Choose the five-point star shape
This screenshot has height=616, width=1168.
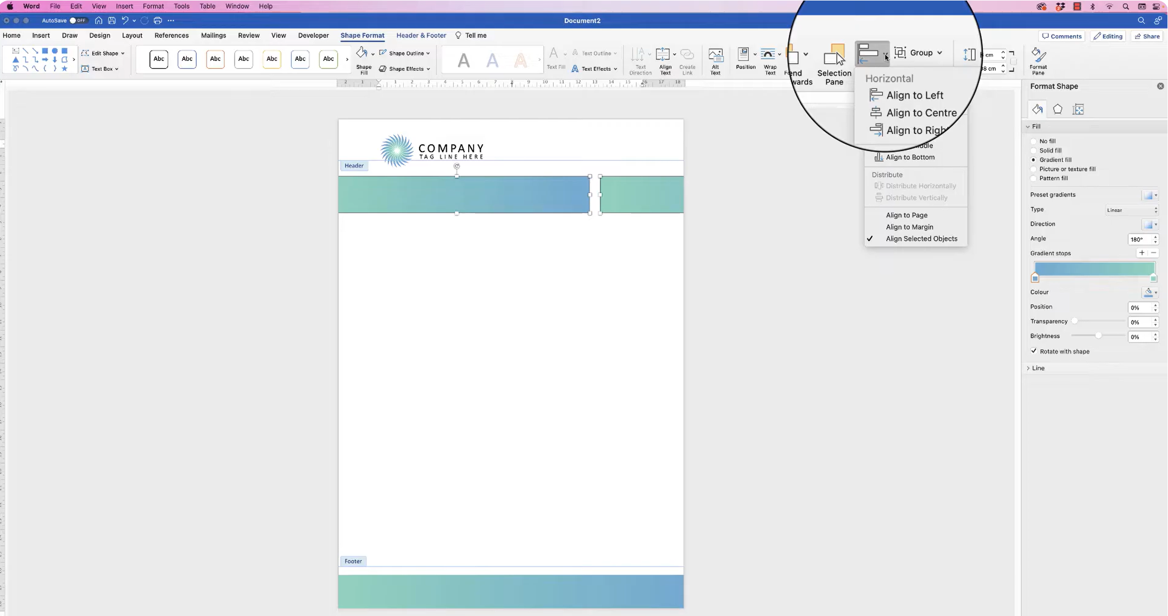64,69
